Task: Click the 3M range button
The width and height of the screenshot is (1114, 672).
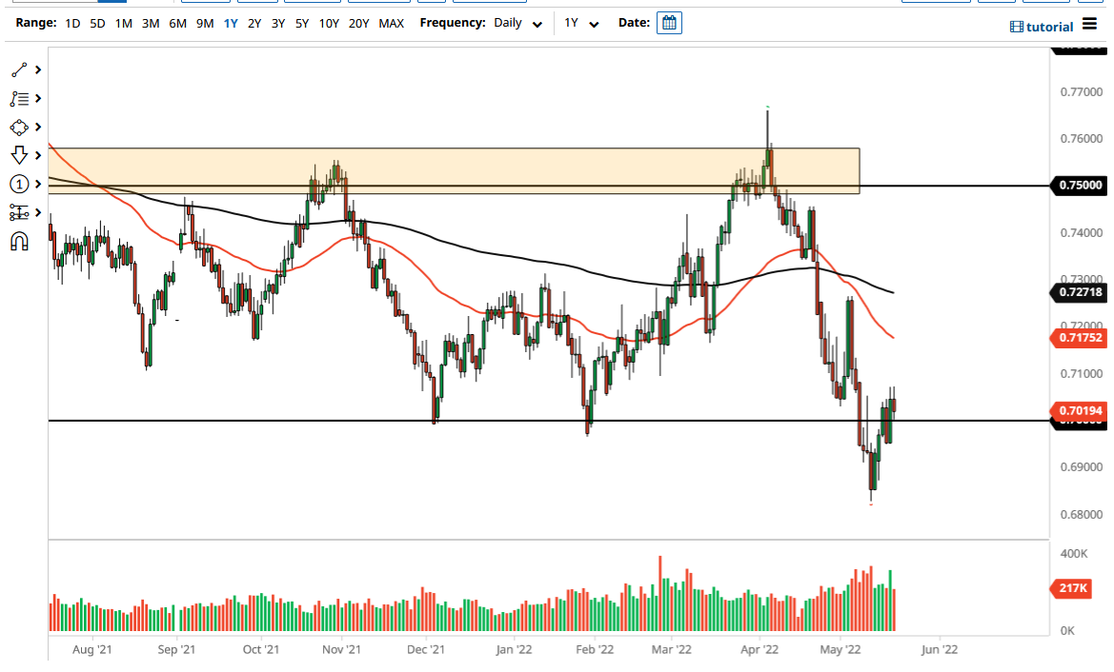Action: [x=149, y=23]
